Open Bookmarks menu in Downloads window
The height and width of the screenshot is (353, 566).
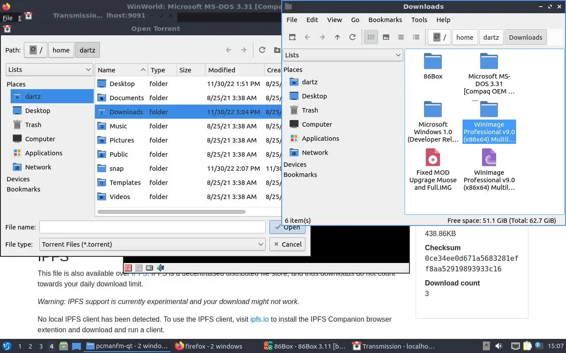385,20
